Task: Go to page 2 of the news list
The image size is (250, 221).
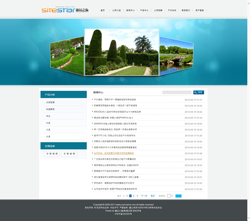Action: tap(133, 196)
